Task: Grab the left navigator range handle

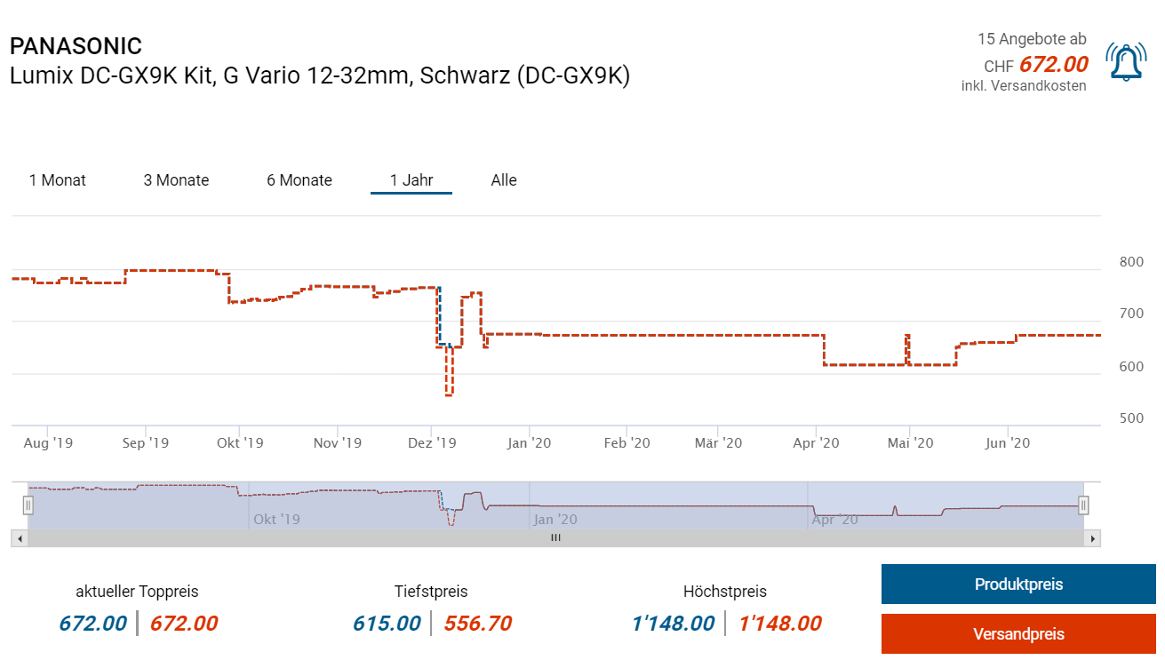Action: [28, 505]
